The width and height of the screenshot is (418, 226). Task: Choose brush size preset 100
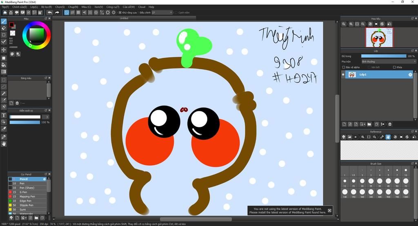tap(345, 193)
